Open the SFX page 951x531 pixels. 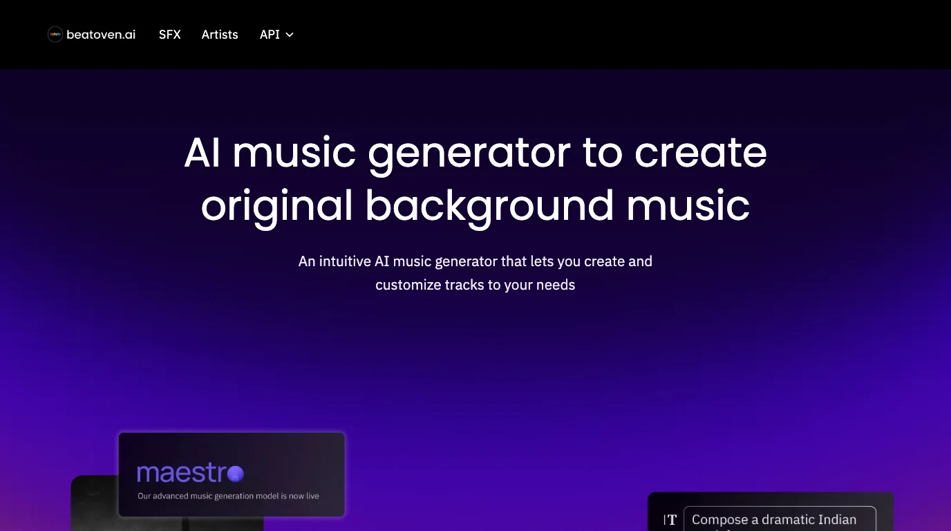169,35
